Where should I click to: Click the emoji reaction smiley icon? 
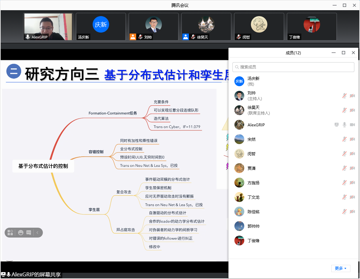click(x=21, y=233)
